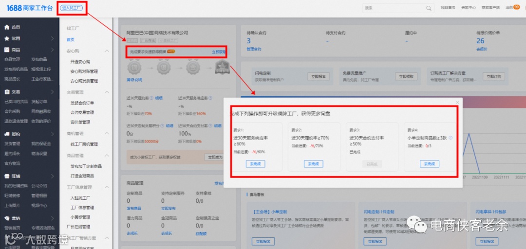The width and height of the screenshot is (526, 249).
Task: Click 去完成 under 要求1
Action: pyautogui.click(x=255, y=164)
